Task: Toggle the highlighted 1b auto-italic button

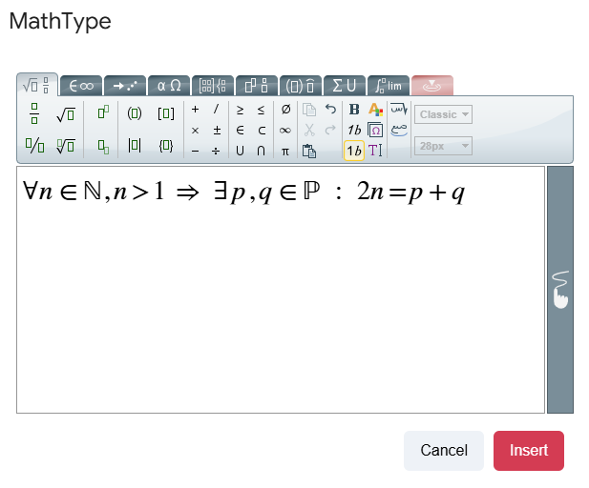Action: pos(353,151)
